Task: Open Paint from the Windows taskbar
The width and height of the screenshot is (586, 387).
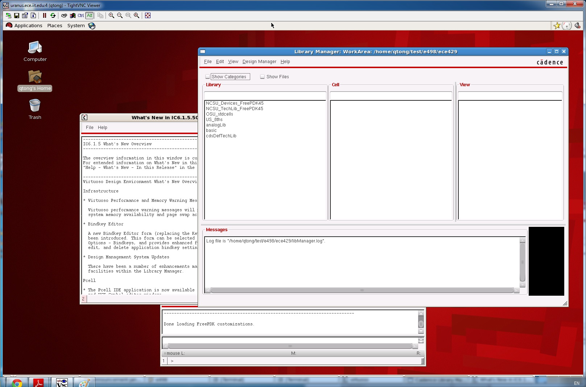Action: click(84, 383)
